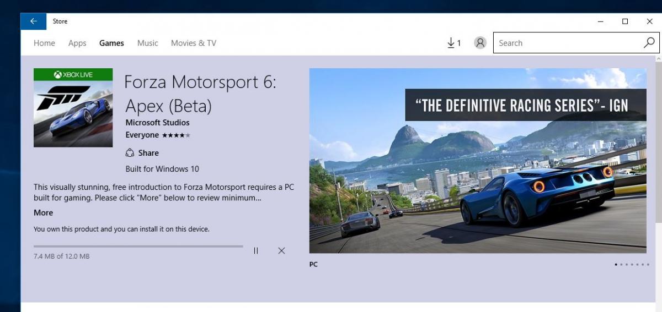Switch to the Games tab
This screenshot has width=662, height=312.
tap(111, 43)
